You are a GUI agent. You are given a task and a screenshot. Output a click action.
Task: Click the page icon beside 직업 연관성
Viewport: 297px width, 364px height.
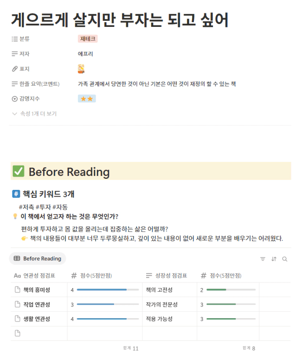click(x=18, y=304)
